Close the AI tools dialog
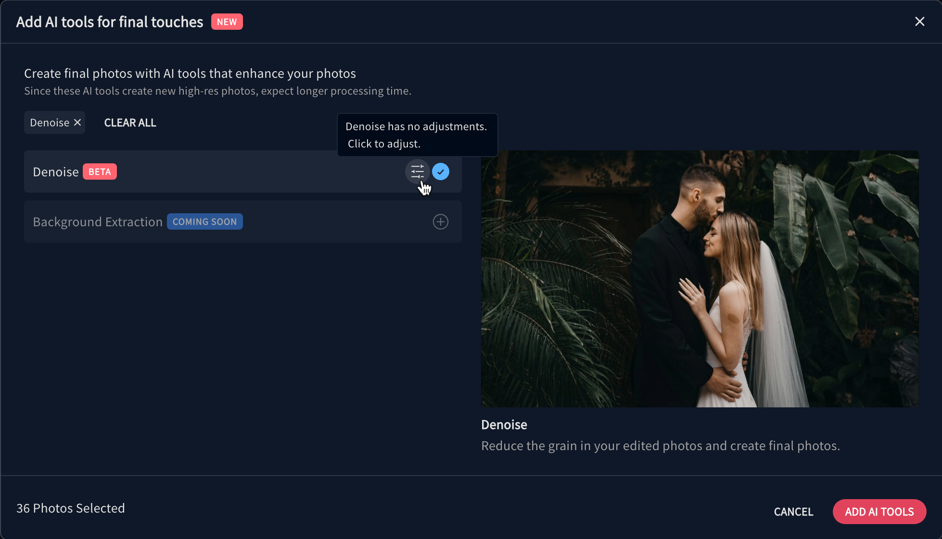 [x=919, y=22]
